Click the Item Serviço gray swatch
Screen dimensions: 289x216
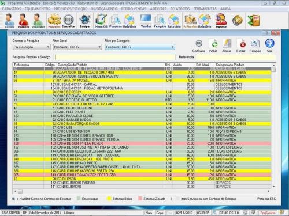(x=177, y=199)
